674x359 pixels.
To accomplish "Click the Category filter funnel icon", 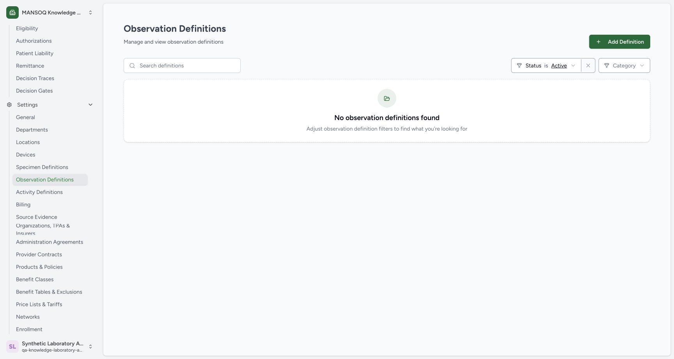I will [x=607, y=65].
